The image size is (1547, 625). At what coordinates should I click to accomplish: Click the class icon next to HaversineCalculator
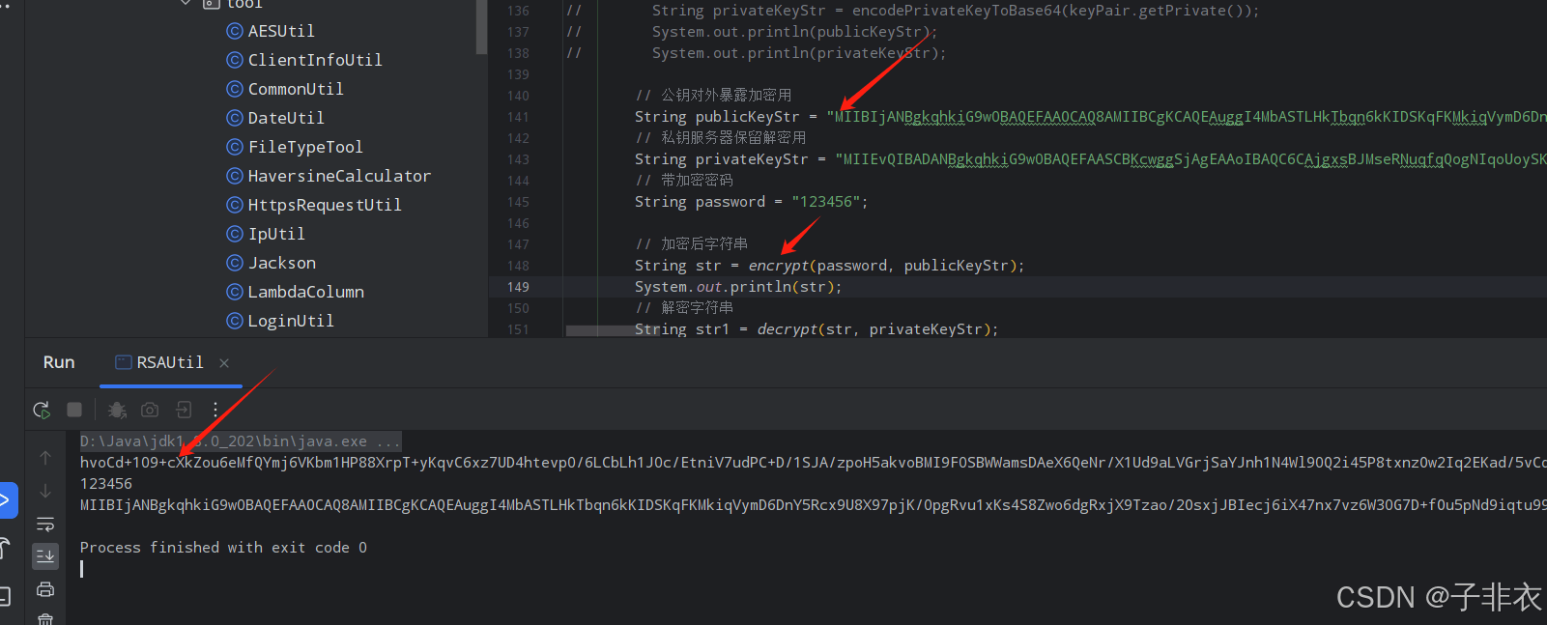[235, 176]
